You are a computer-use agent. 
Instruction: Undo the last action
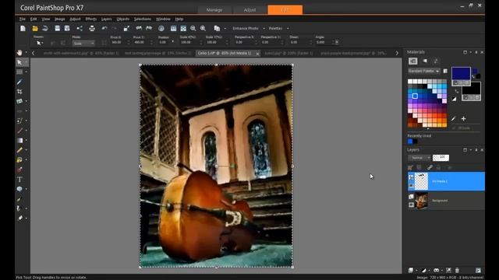tap(104, 29)
